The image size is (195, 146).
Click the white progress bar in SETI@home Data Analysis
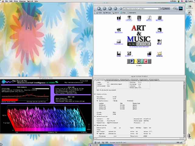pos(42,89)
